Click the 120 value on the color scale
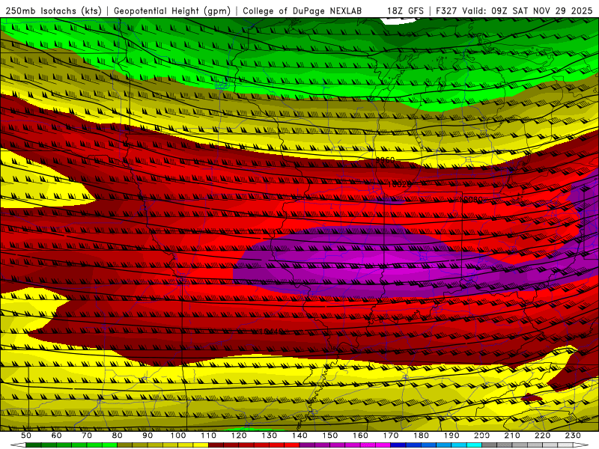 pyautogui.click(x=239, y=436)
